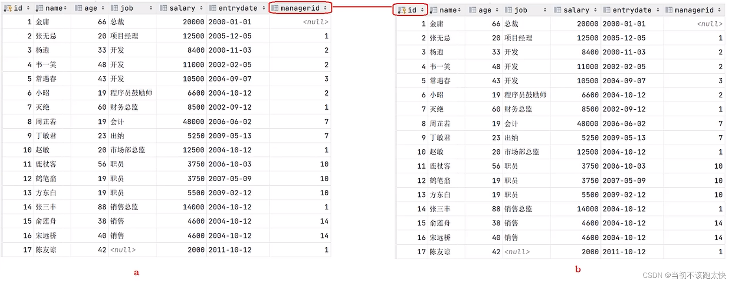The height and width of the screenshot is (283, 732).
Task: Click the salary column icon in table a
Action: tap(163, 8)
